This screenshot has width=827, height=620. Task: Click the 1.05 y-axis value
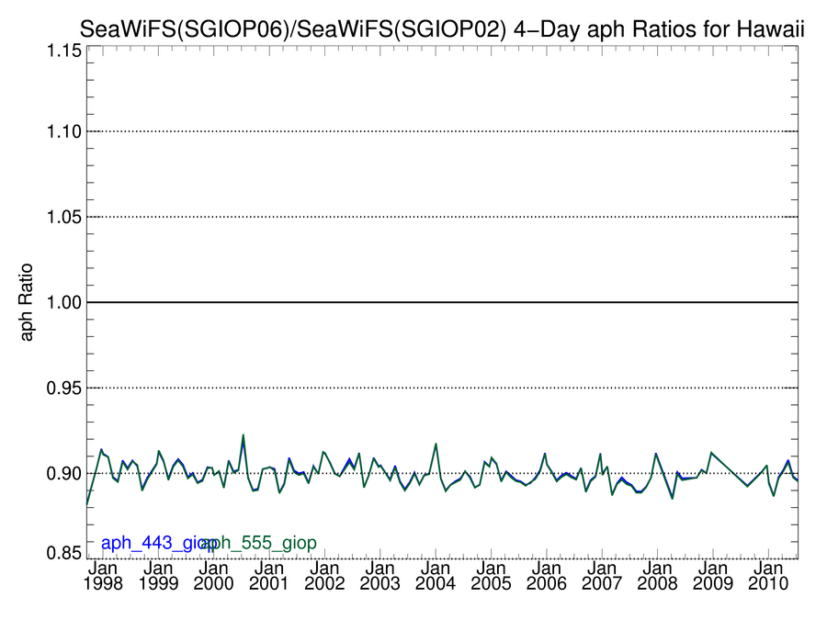click(x=63, y=217)
